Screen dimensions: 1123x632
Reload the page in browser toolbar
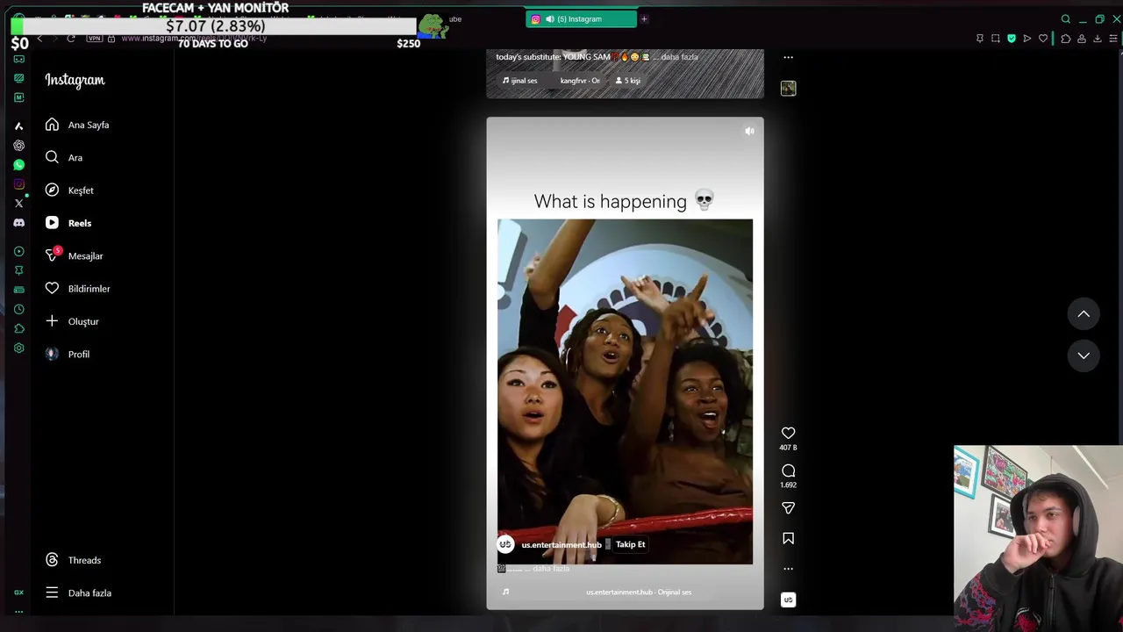point(71,39)
